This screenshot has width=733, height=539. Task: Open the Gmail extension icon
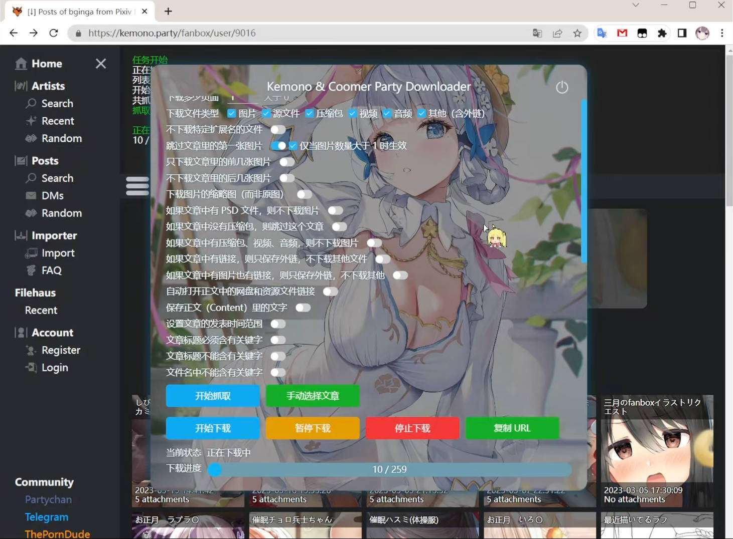coord(622,33)
